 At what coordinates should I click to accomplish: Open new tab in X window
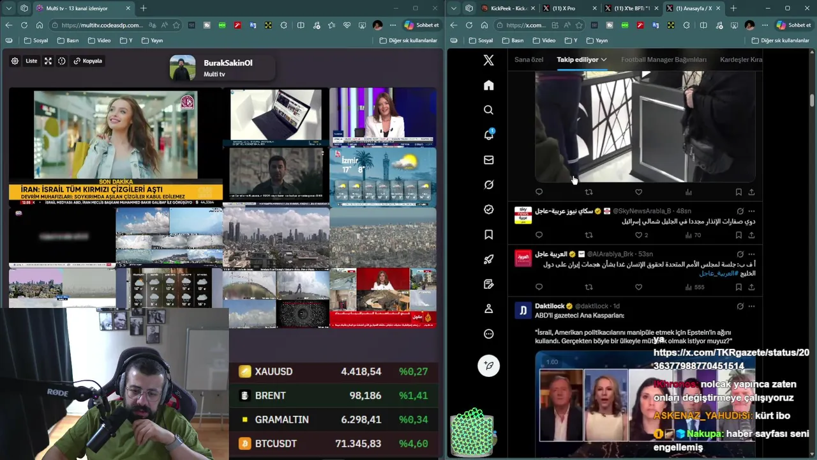[x=733, y=8]
